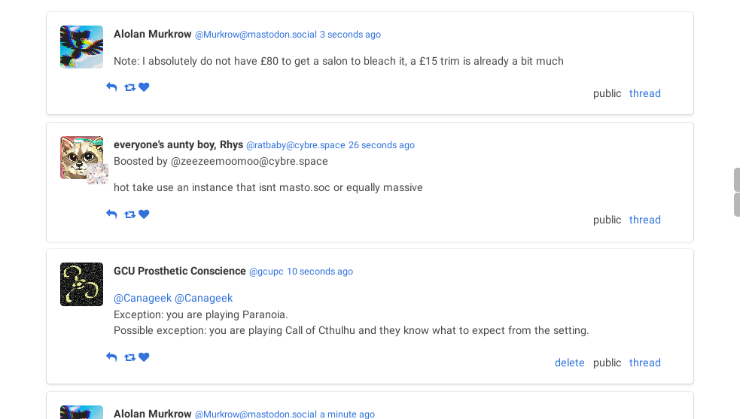The image size is (746, 419).
Task: Open thread for the Paranoia post
Action: (644, 363)
